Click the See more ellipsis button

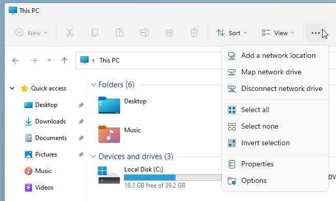click(316, 33)
